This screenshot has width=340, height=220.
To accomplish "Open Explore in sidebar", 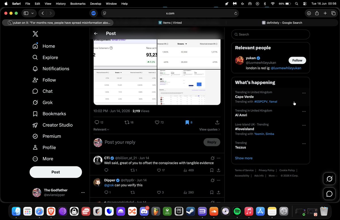I will [45, 57].
